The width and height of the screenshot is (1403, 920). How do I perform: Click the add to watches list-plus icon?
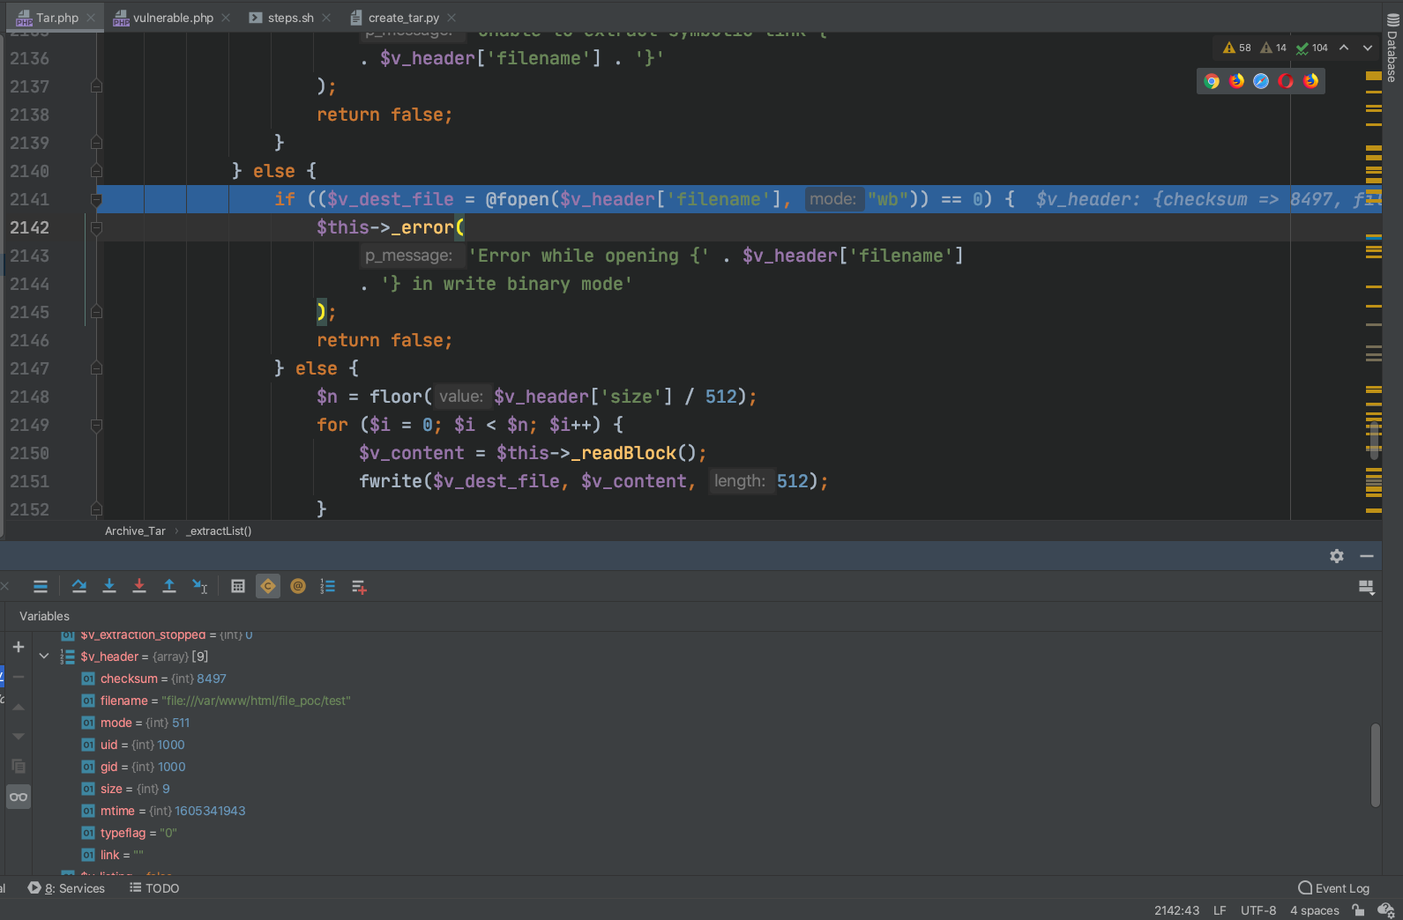[359, 587]
